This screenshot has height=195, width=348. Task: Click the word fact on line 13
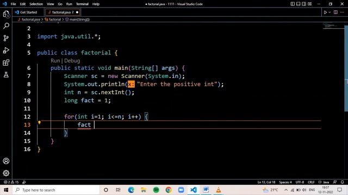coord(84,125)
